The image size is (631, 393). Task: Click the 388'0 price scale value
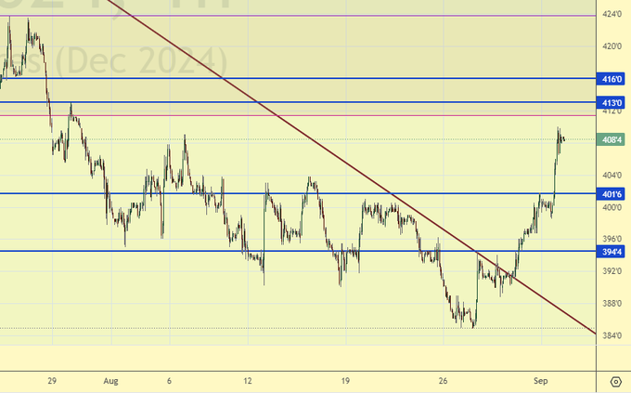(x=612, y=303)
